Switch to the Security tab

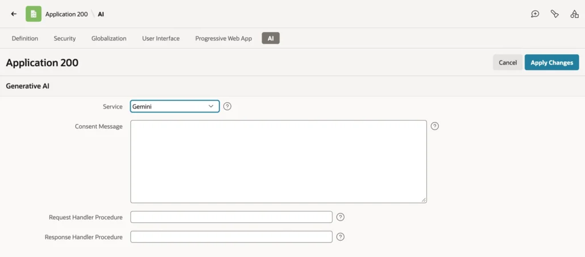pos(65,38)
